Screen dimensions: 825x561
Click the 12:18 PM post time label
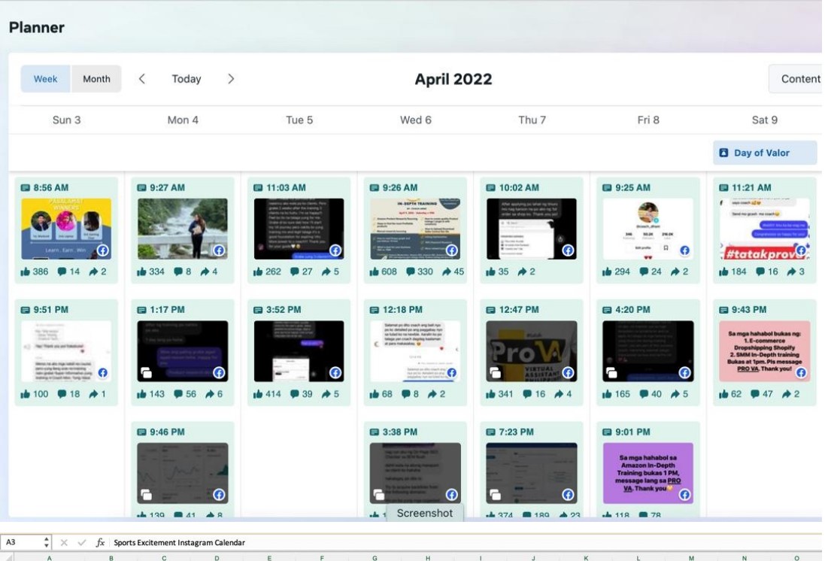click(402, 310)
